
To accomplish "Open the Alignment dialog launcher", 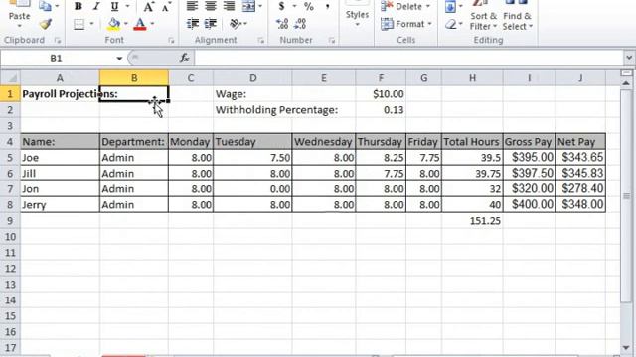I will click(x=260, y=40).
